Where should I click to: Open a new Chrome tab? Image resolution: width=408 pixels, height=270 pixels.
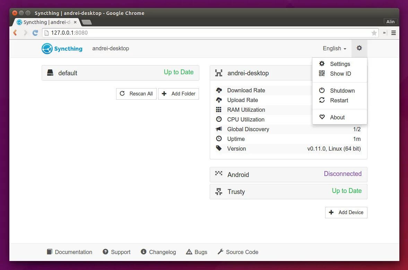[x=87, y=23]
